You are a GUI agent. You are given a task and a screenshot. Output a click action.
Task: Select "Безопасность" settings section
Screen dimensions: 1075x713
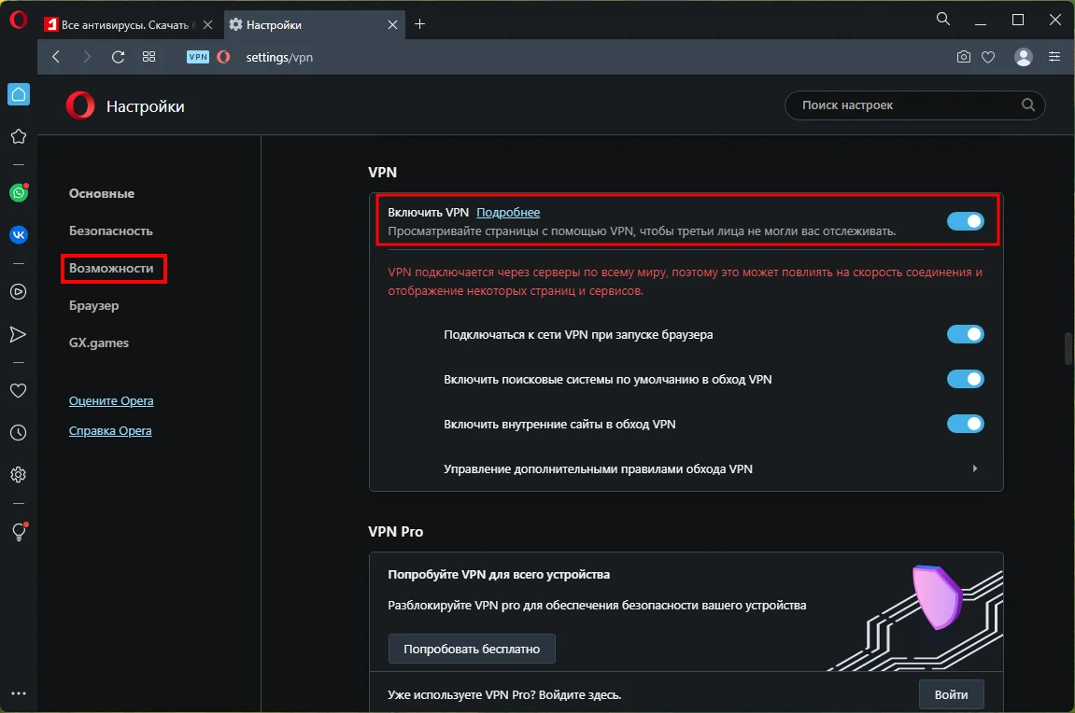(x=110, y=231)
